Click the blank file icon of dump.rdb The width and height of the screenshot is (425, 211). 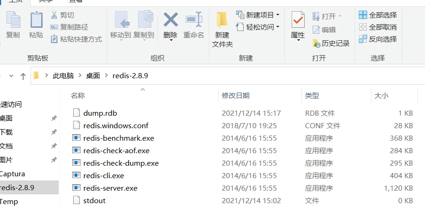[76, 113]
